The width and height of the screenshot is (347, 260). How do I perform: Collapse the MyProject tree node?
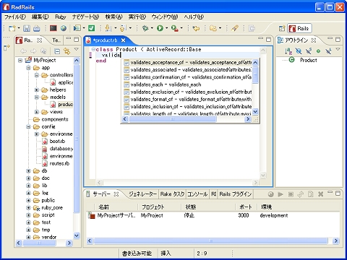(x=20, y=60)
